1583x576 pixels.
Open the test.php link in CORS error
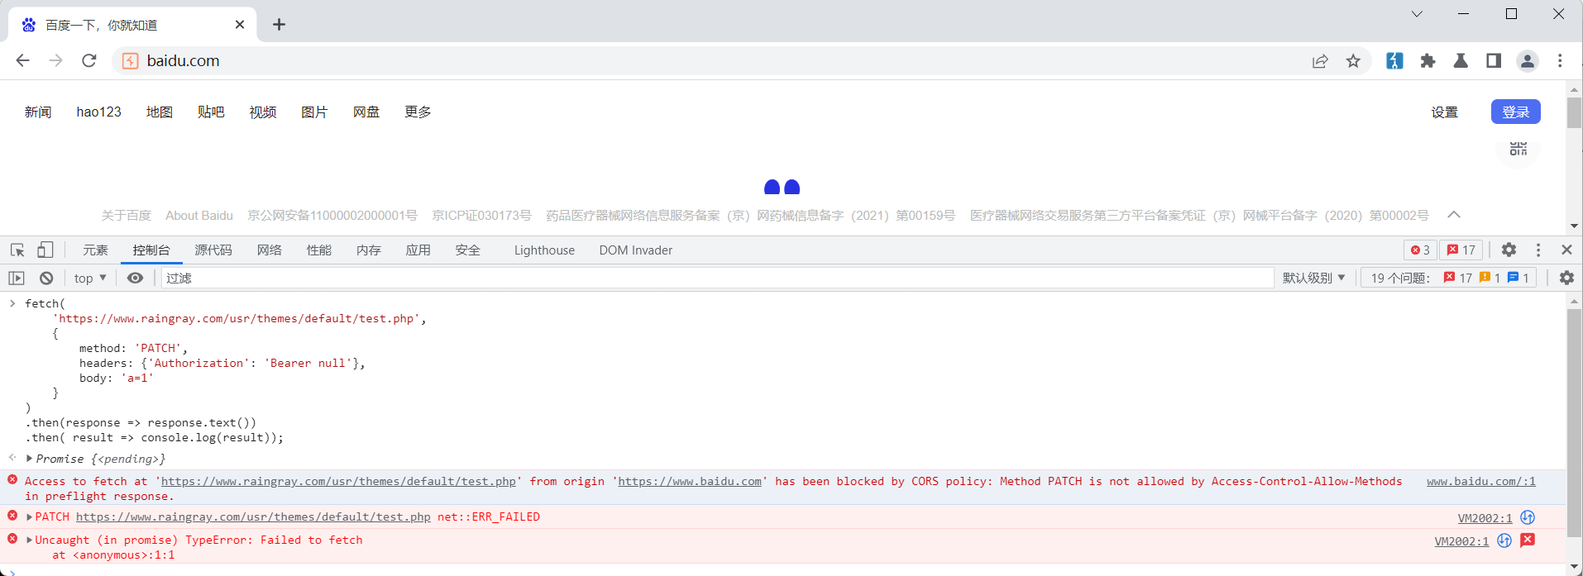338,481
